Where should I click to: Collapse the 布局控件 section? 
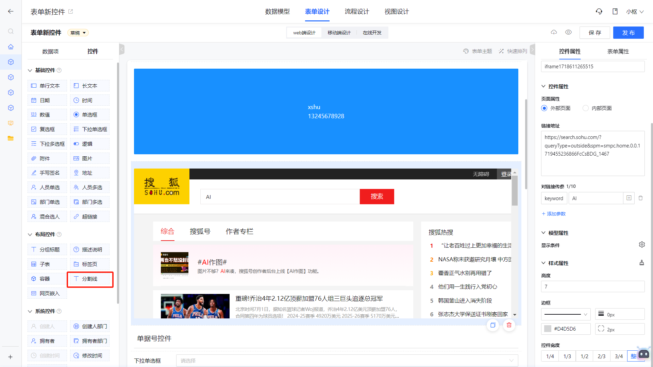(30, 234)
